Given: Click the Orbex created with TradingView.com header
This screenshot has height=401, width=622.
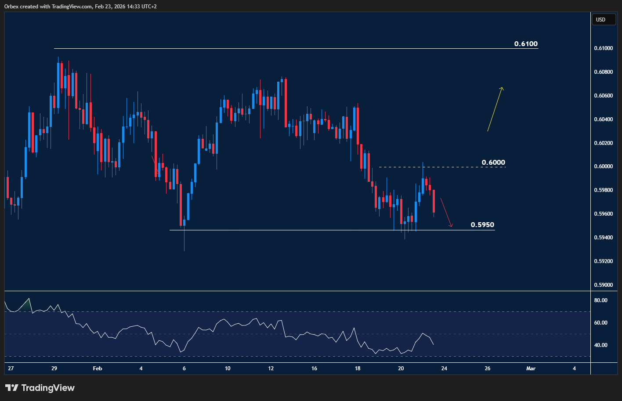Looking at the screenshot, I should pos(80,6).
